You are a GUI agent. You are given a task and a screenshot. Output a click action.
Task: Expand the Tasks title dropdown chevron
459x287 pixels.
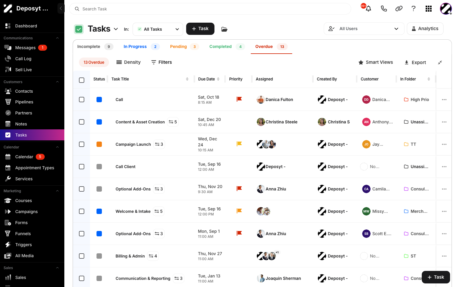116,29
